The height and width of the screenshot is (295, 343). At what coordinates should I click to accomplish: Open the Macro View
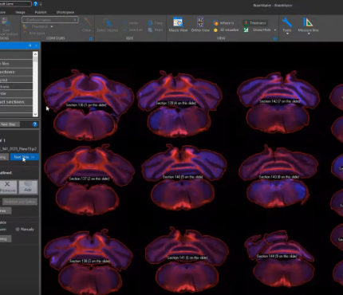click(178, 25)
